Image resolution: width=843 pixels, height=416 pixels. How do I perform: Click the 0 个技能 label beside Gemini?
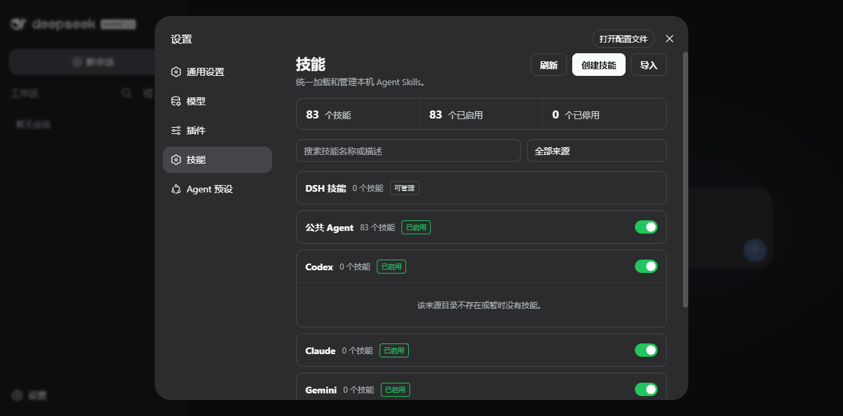(359, 390)
